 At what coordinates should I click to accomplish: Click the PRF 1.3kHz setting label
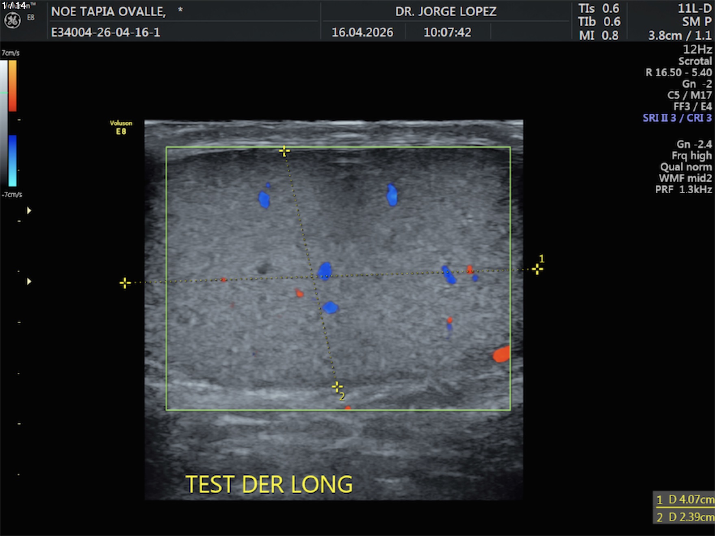(683, 189)
